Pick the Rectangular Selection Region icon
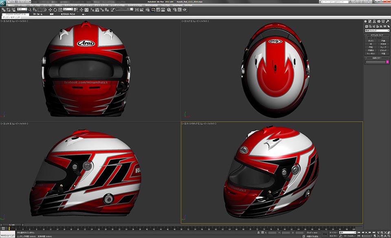The height and width of the screenshot is (238, 391). tap(40, 10)
